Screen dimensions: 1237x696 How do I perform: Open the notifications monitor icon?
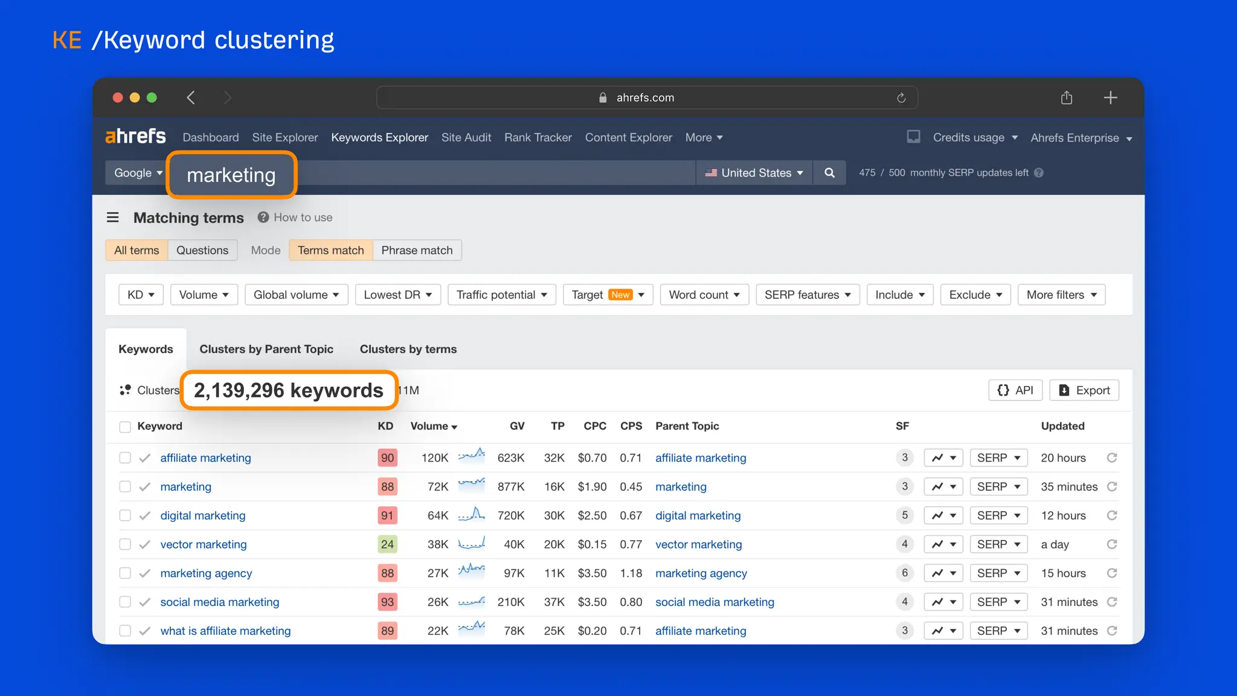click(914, 137)
